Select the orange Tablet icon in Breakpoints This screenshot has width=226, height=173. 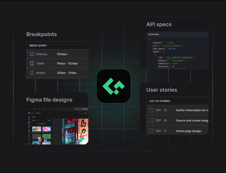(x=32, y=63)
